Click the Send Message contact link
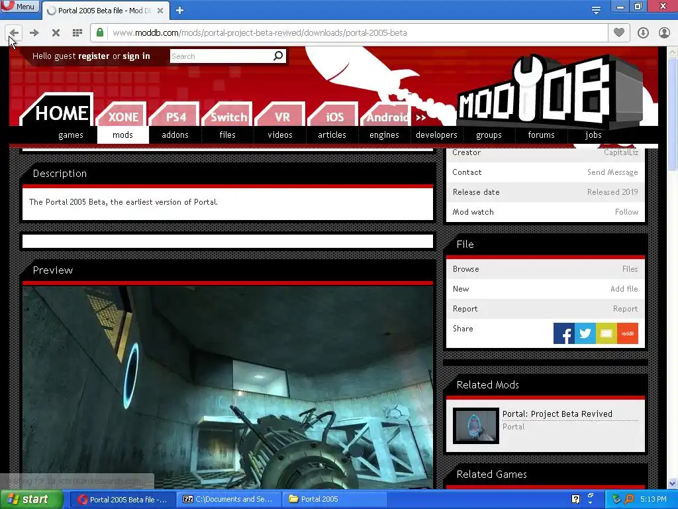The width and height of the screenshot is (678, 509). [x=612, y=172]
